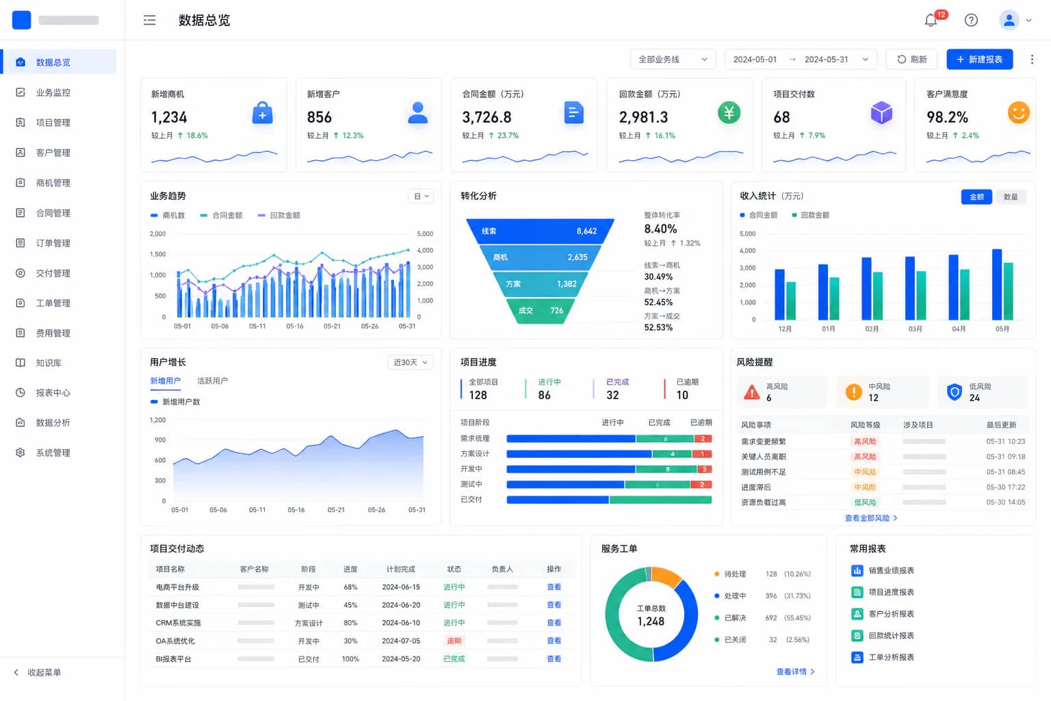Click the 报表中心 icon in sidebar

(x=21, y=393)
